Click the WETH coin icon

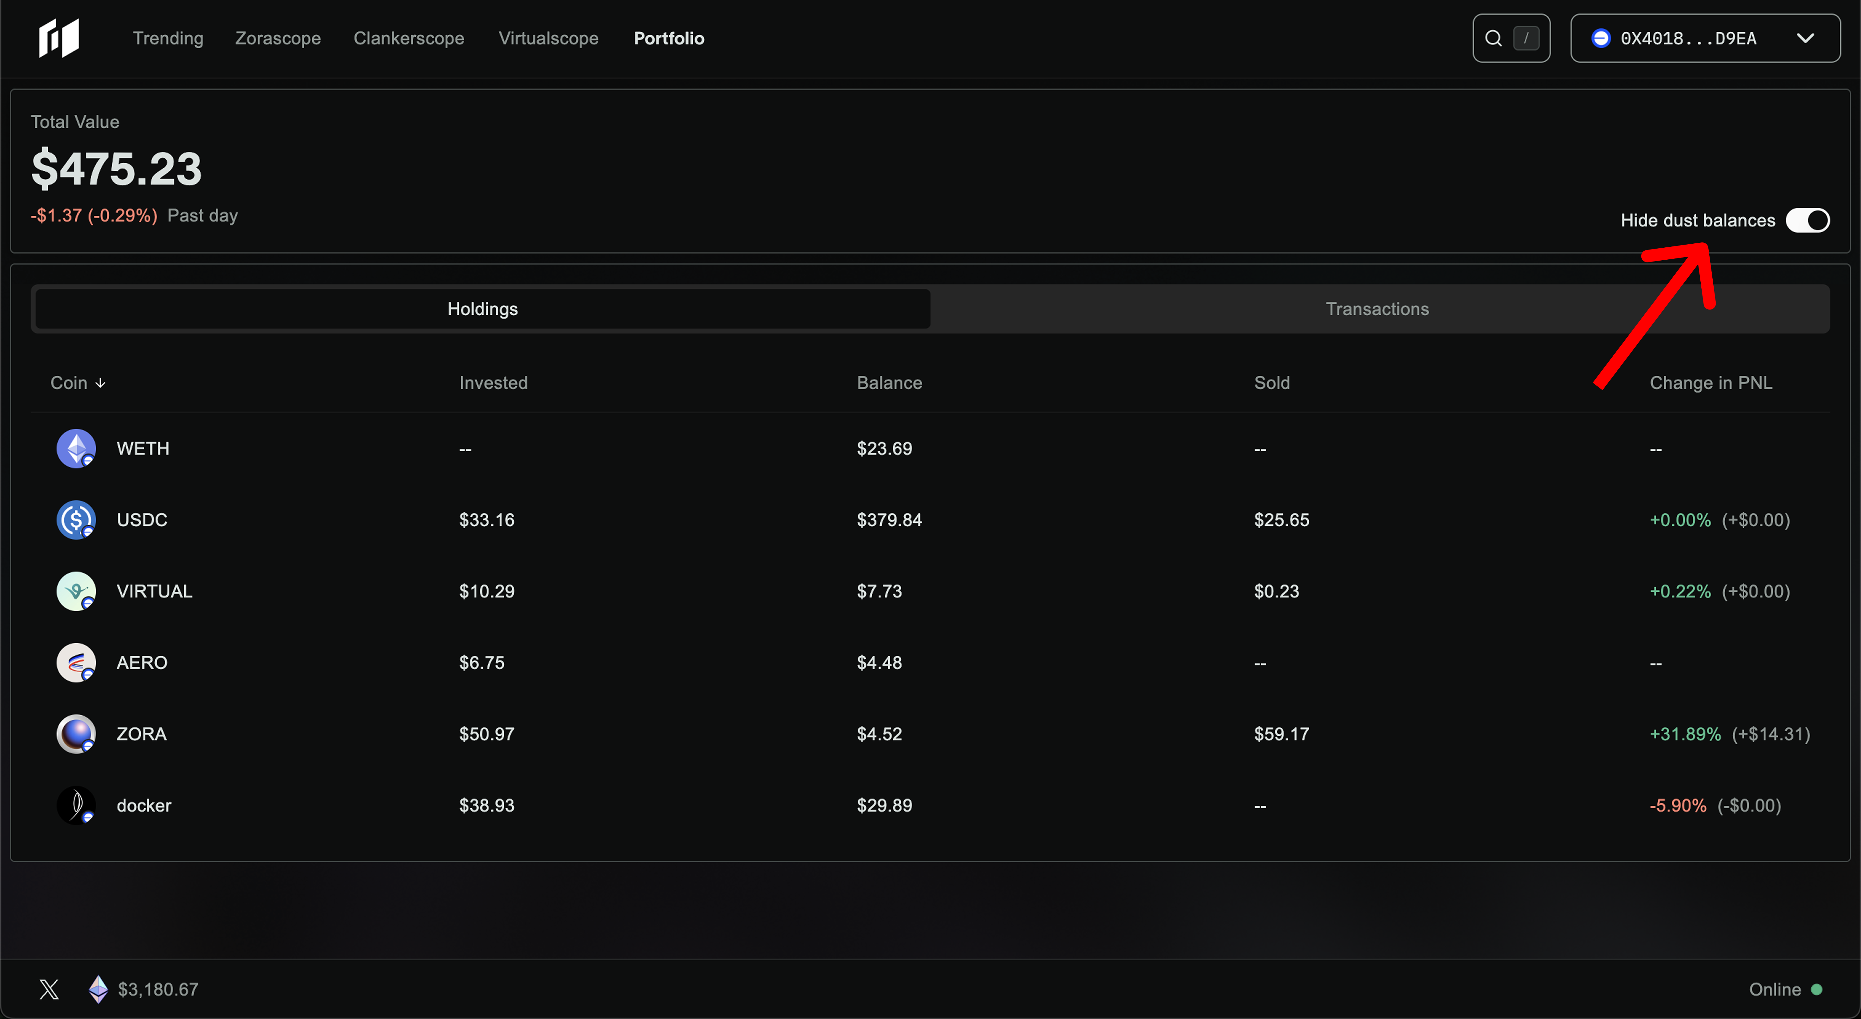coord(76,449)
